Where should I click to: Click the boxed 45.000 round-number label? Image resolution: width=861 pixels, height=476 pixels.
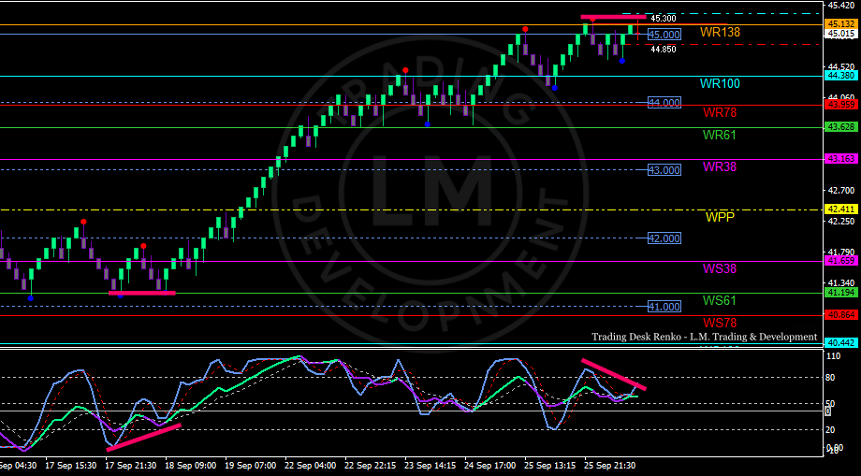click(x=664, y=35)
